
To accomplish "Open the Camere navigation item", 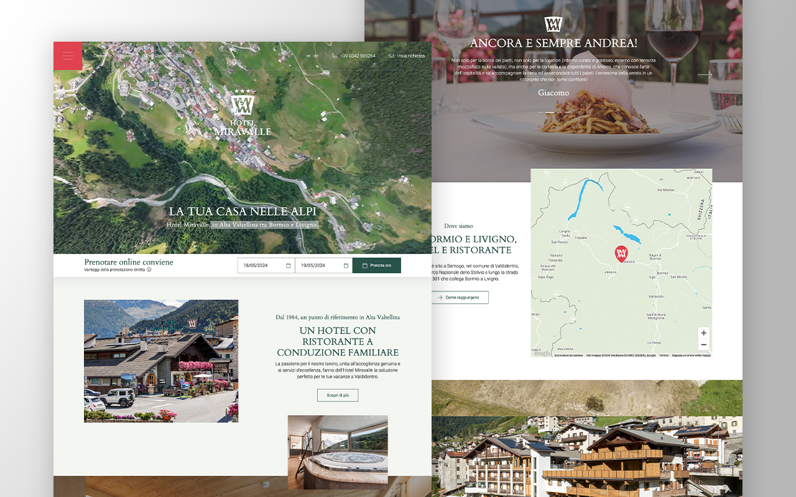I will [x=101, y=56].
